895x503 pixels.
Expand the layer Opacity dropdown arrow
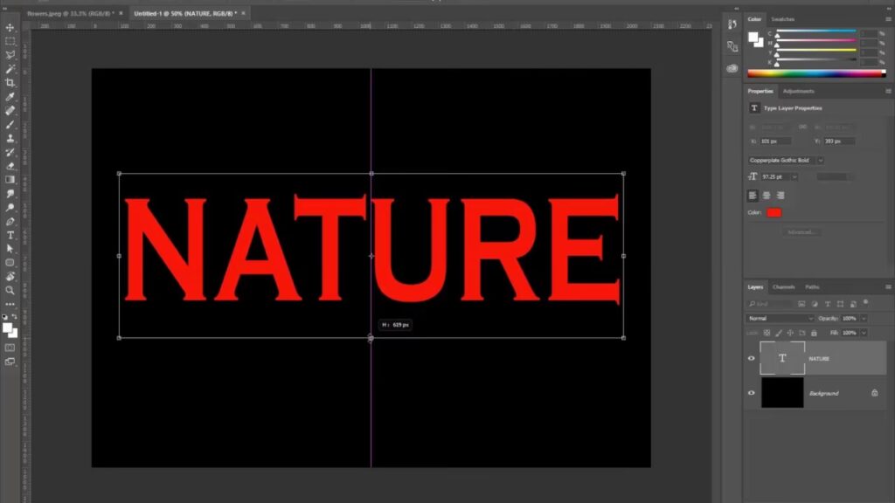[864, 319]
